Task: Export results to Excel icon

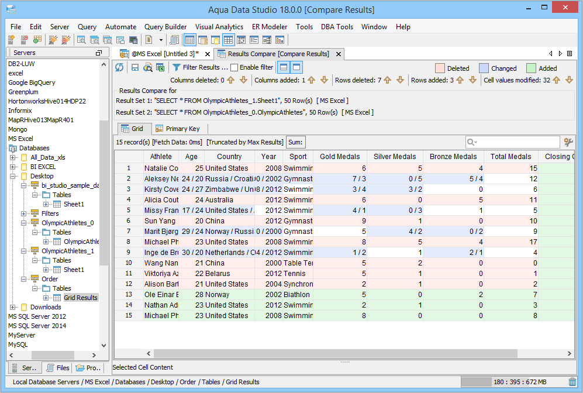Action: click(160, 67)
